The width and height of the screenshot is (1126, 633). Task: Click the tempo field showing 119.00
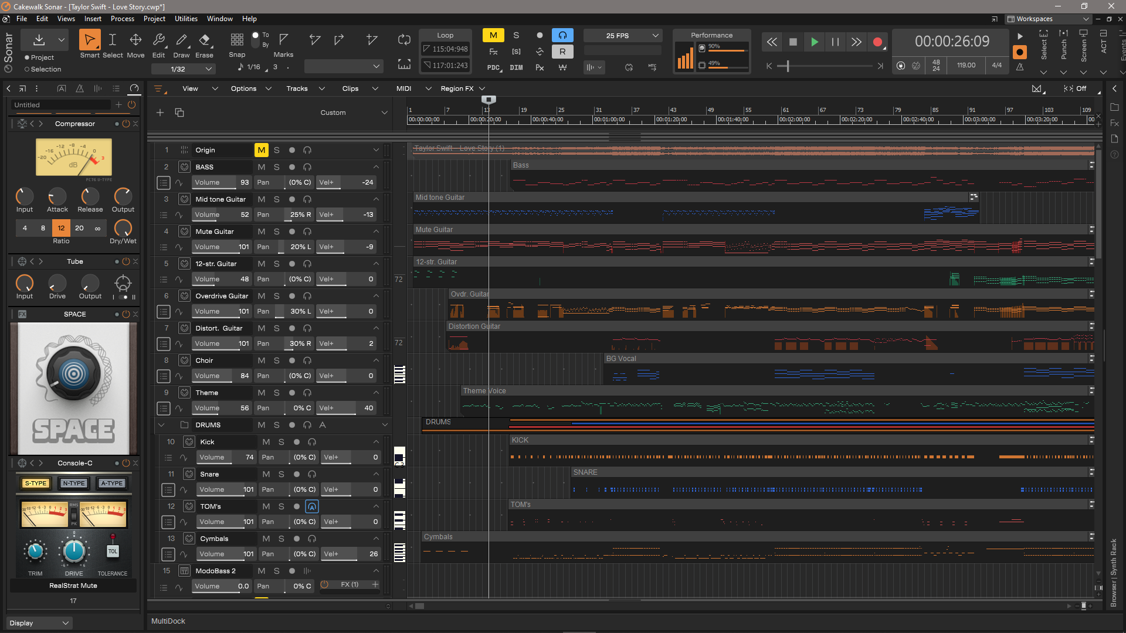click(x=966, y=65)
